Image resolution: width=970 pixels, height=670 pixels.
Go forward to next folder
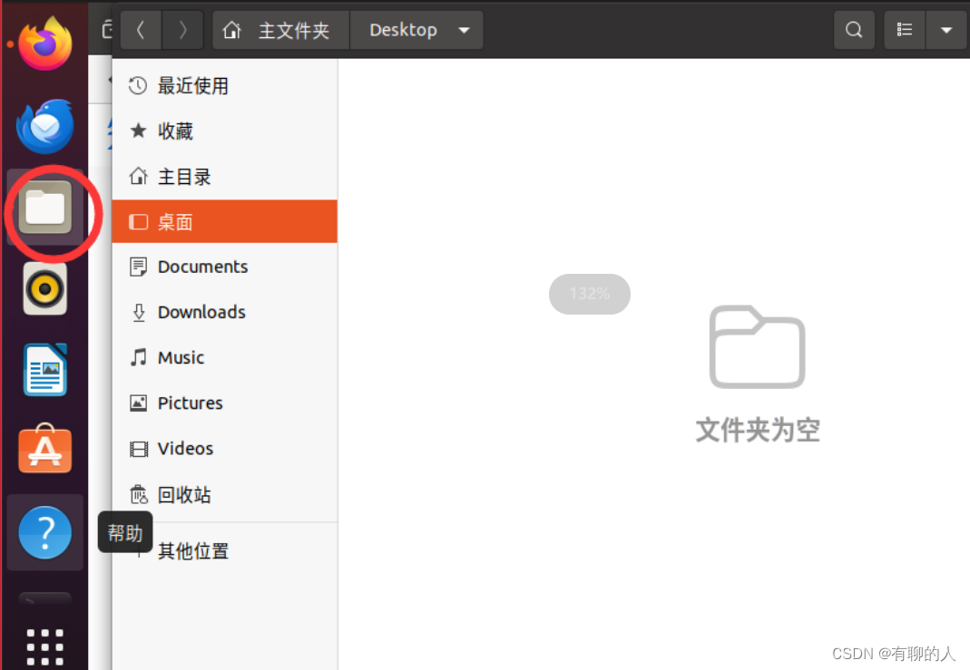coord(182,30)
